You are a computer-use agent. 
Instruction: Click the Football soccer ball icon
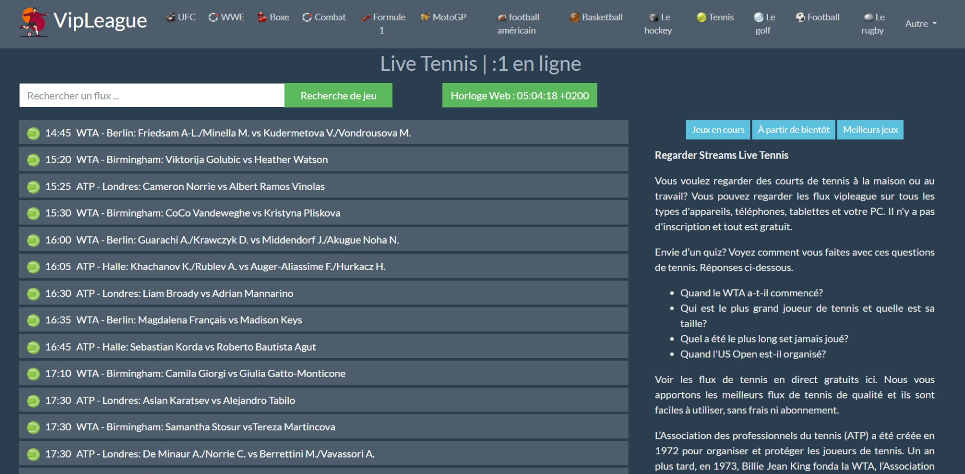(x=801, y=17)
